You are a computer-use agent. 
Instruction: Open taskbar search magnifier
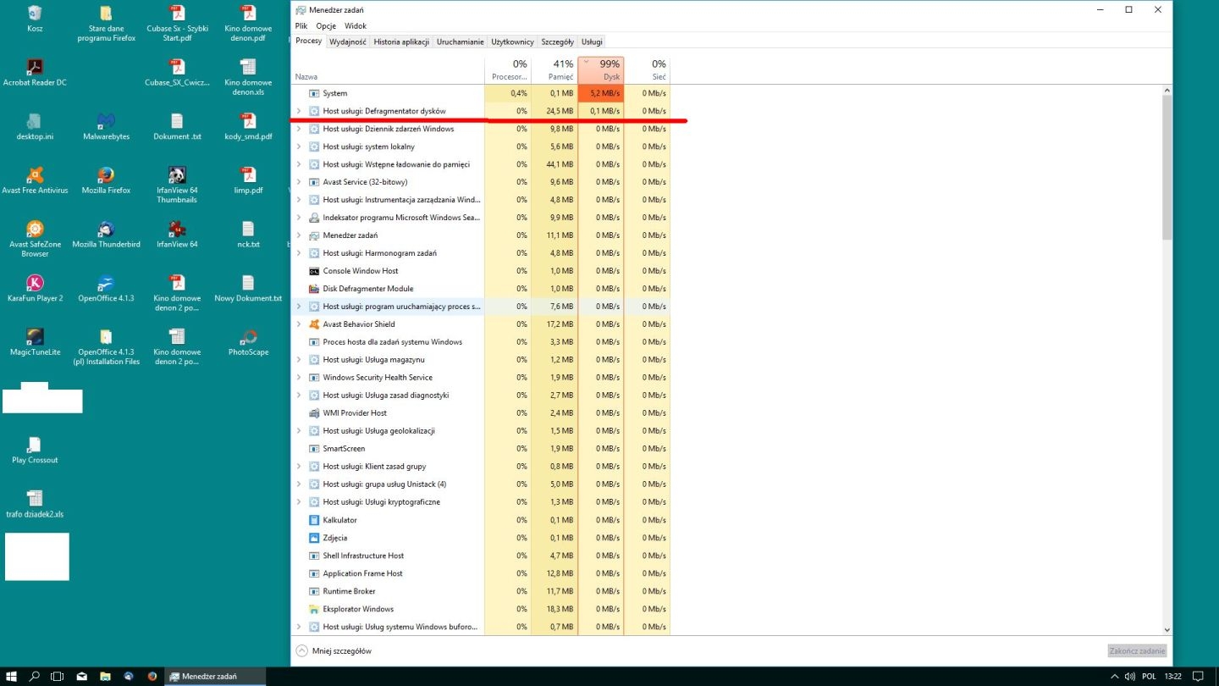[x=35, y=676]
